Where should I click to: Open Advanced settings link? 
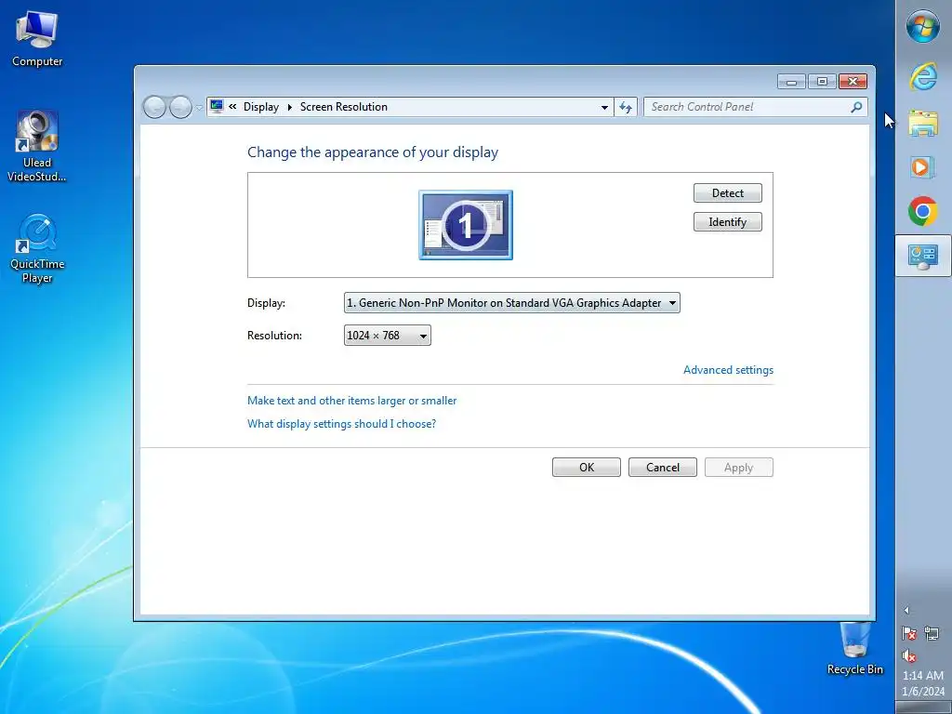pos(728,370)
